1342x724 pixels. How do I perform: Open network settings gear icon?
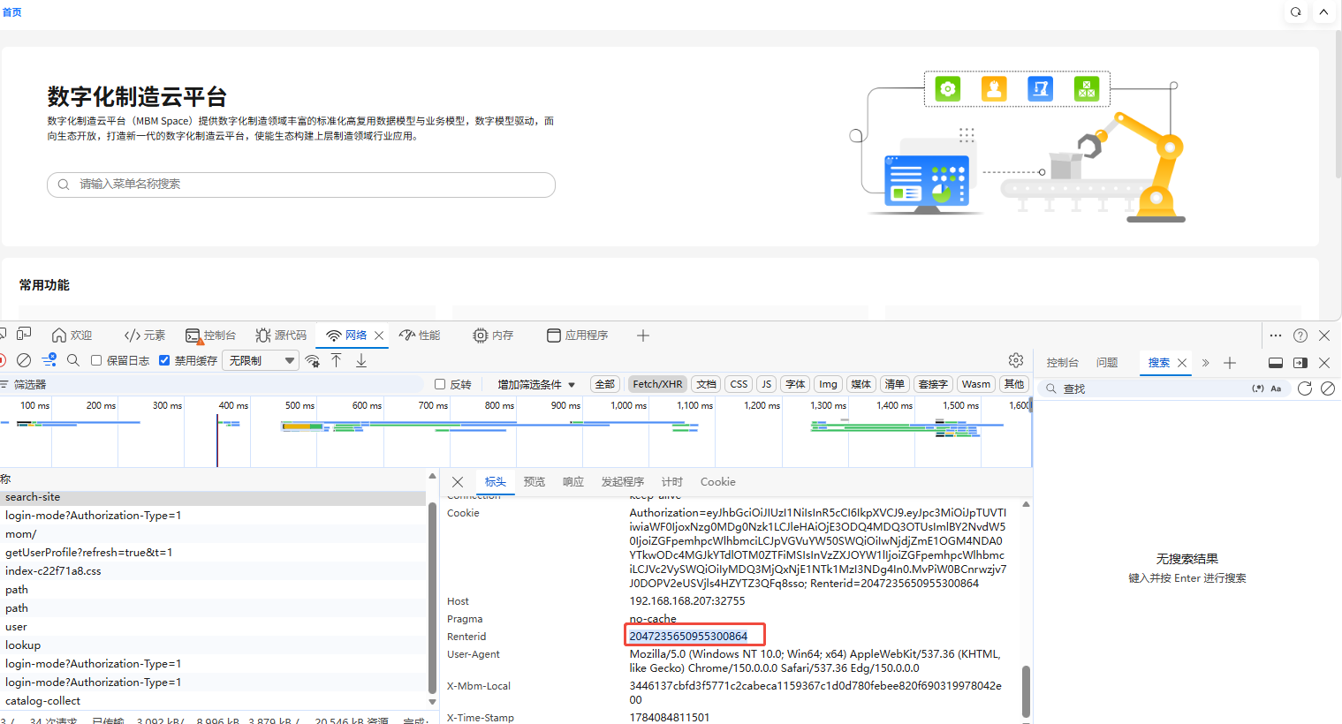(1016, 360)
